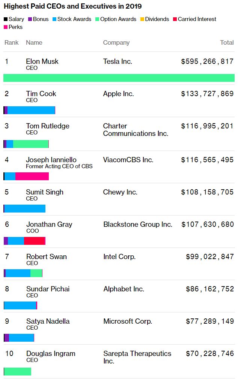Select the pink Perks legend swatch
Screen dimensions: 238x380
pos(5,27)
